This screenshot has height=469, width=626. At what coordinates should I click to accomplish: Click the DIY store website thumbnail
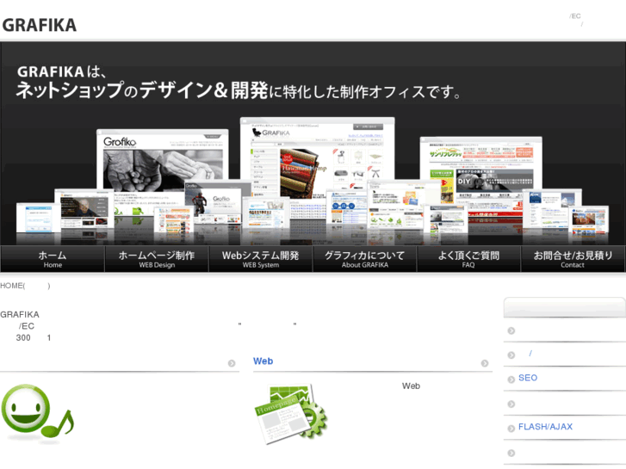481,176
